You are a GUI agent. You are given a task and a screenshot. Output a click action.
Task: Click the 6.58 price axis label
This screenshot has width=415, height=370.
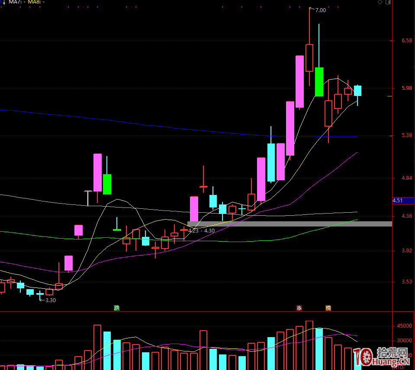tap(407, 41)
